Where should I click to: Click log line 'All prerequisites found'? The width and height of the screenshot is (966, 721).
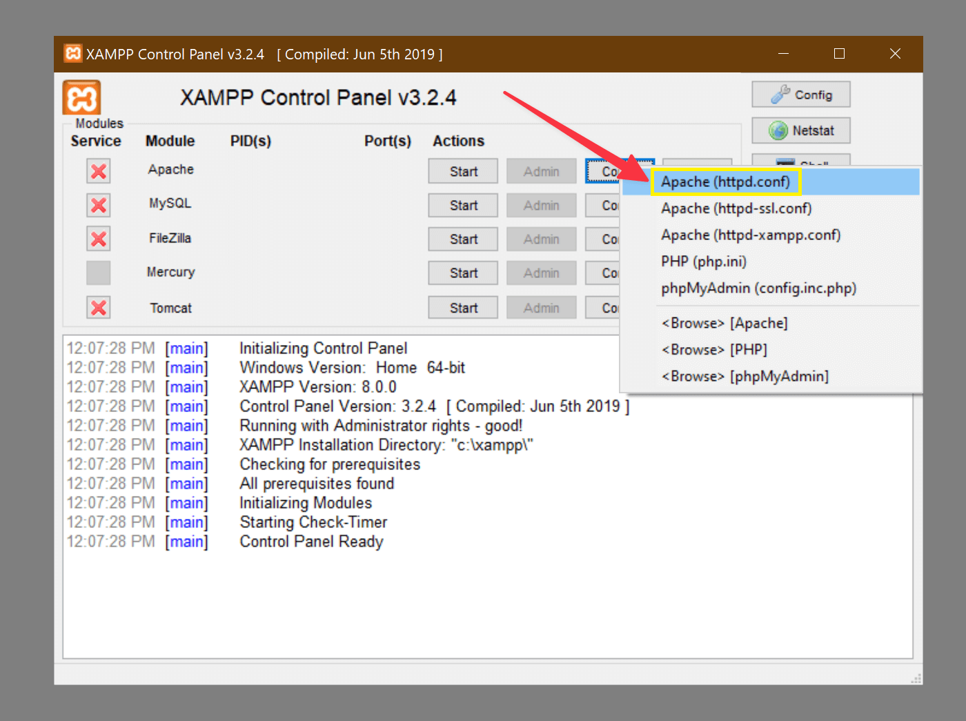point(317,484)
